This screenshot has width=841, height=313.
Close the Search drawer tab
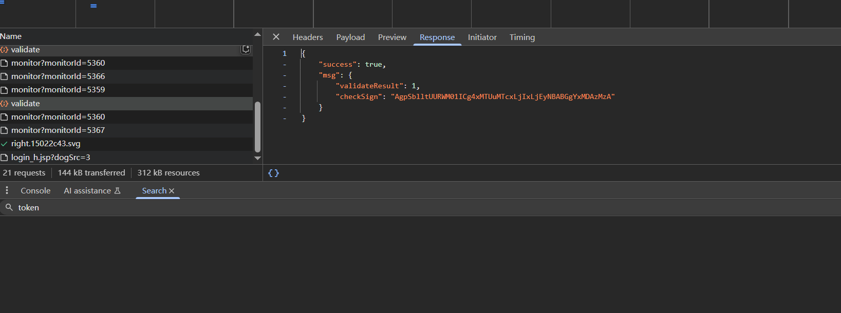tap(172, 191)
